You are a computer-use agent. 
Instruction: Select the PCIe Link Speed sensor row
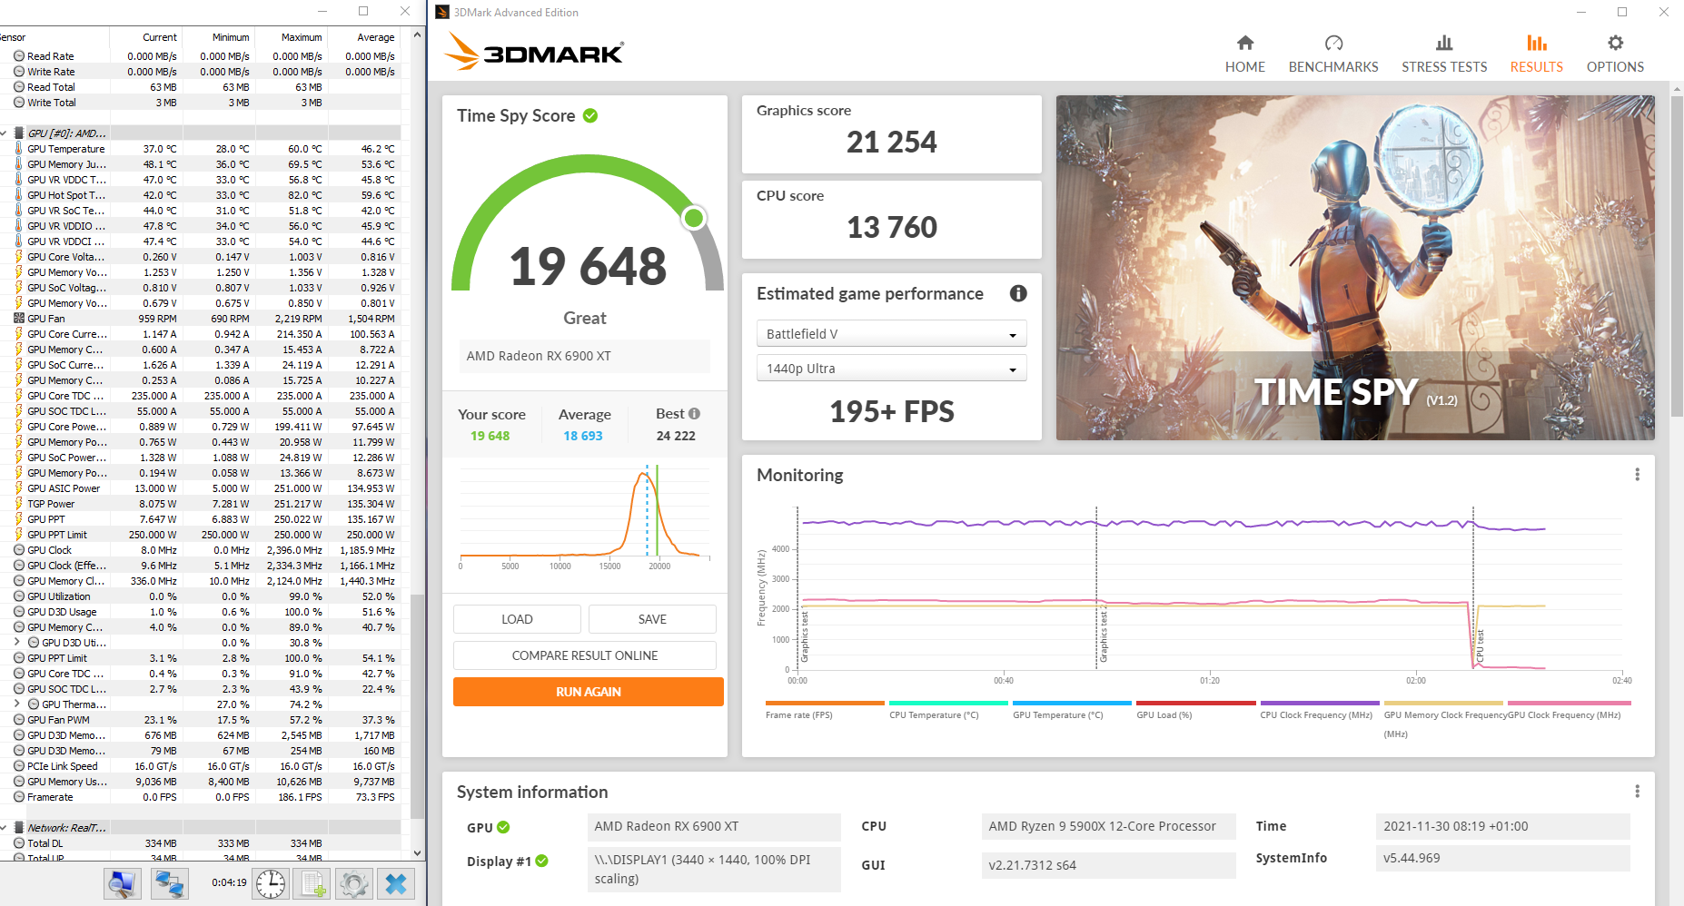pos(200,766)
